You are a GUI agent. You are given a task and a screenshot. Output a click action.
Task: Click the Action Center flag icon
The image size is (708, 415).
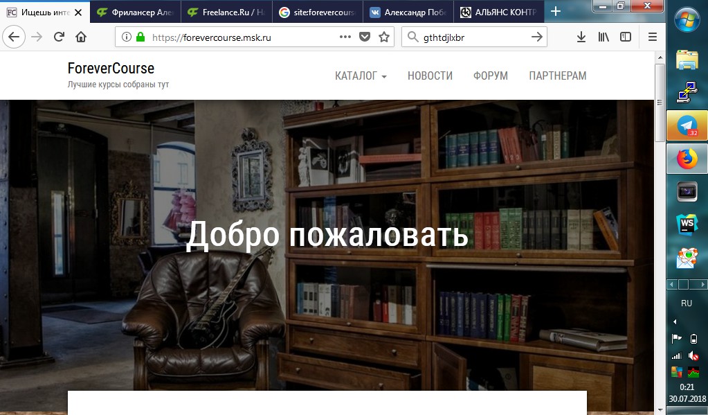pos(676,339)
